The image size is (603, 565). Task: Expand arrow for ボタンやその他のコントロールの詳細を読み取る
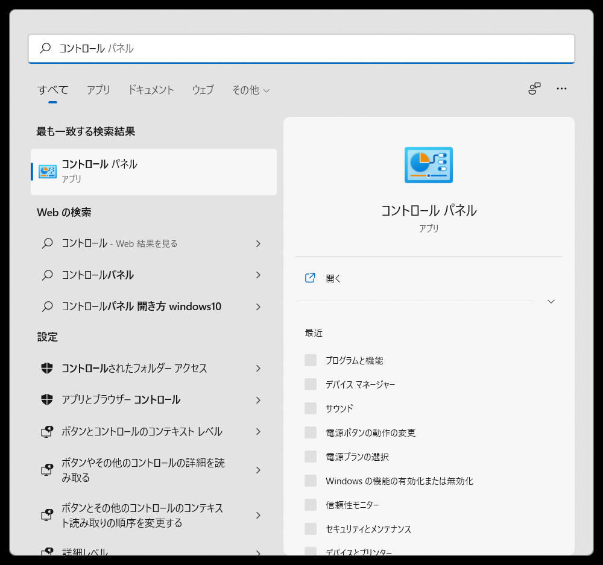(258, 470)
